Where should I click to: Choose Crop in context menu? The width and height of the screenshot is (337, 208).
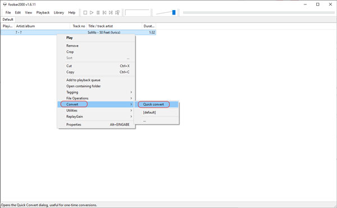coord(96,52)
